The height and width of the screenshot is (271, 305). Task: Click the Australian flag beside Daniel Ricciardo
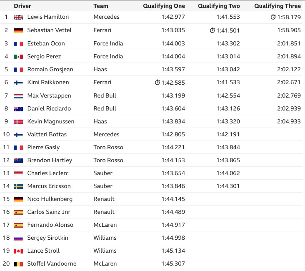[18, 109]
